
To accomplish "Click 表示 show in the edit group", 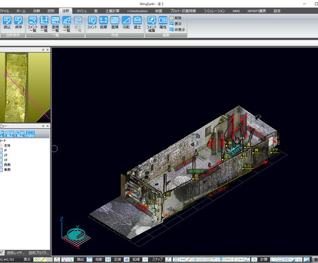I will [x=176, y=24].
